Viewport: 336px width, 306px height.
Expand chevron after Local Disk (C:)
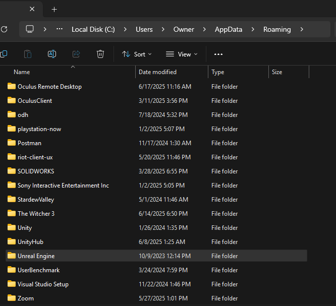click(x=125, y=29)
